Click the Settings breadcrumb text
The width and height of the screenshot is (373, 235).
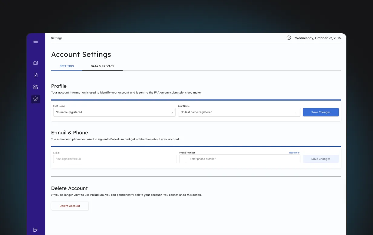click(57, 38)
